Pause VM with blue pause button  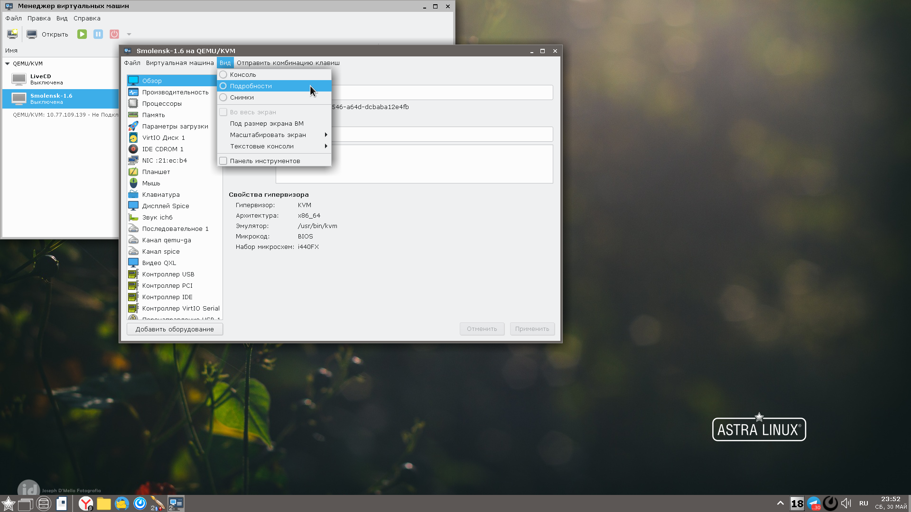coord(98,34)
